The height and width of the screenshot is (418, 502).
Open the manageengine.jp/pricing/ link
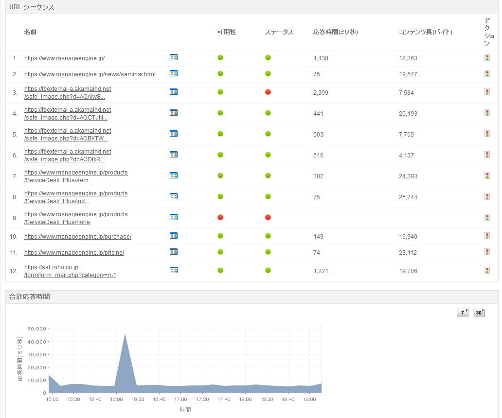click(x=74, y=253)
